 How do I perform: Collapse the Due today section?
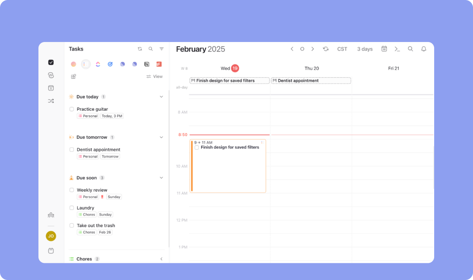coord(161,96)
